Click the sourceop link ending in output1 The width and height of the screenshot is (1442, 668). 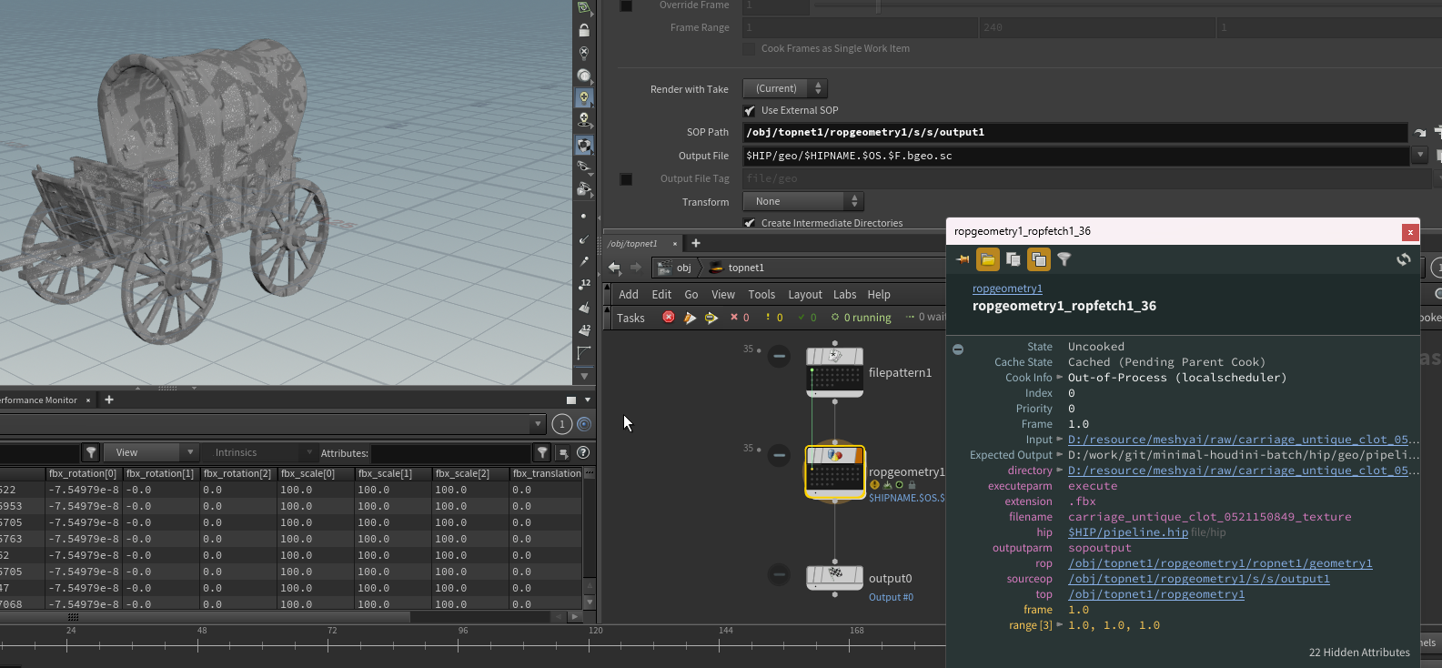tap(1199, 579)
